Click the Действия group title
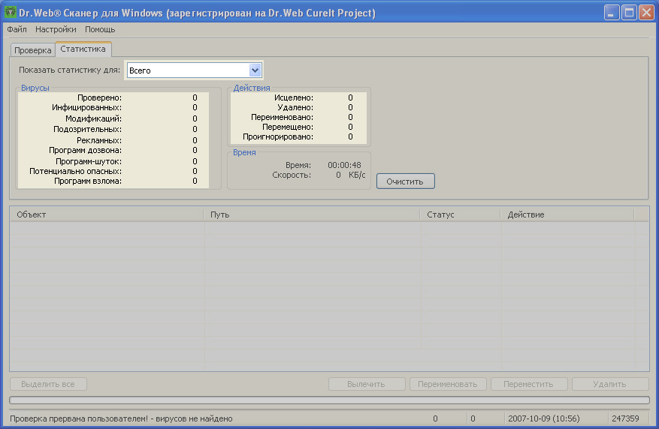This screenshot has height=429, width=659. (252, 88)
